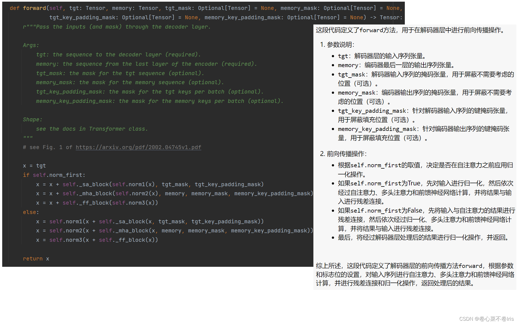Click docstring line beginning 'memory_key_padding_mask: the mask'
518x324 pixels.
pos(160,101)
